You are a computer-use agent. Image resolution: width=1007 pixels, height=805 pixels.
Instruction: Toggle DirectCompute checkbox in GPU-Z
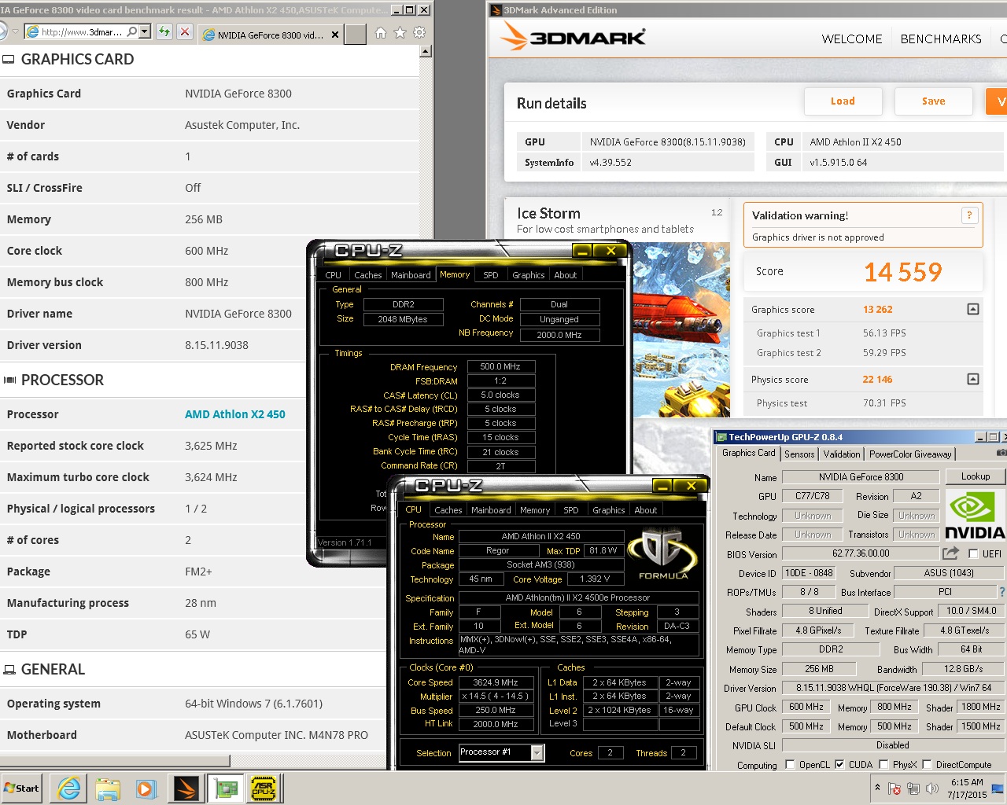[x=927, y=765]
